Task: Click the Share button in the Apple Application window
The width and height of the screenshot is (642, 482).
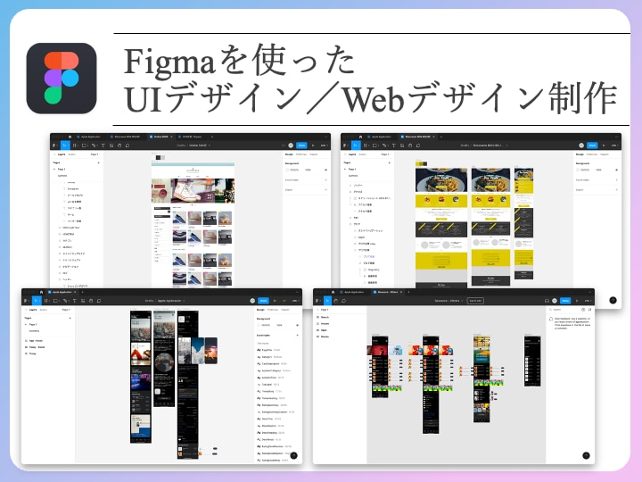Action: (x=263, y=301)
